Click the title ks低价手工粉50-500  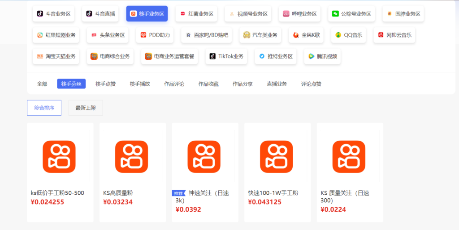pyautogui.click(x=57, y=193)
